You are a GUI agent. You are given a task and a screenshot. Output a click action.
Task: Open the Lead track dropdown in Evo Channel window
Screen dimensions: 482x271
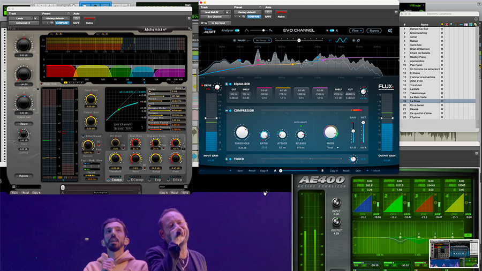click(x=213, y=12)
